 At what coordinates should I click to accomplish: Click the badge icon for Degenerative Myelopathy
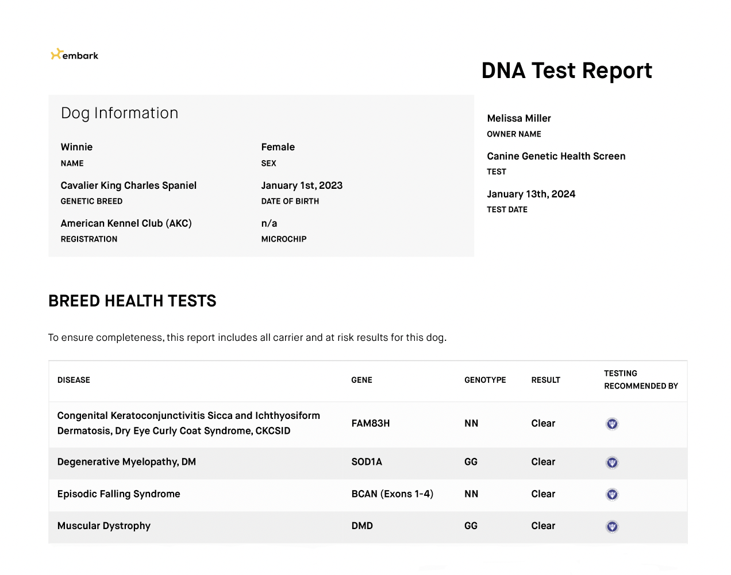612,463
